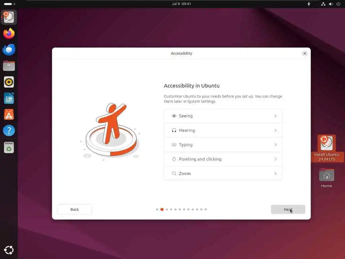Expand the Zoom row chevron
This screenshot has width=345, height=259.
click(x=275, y=174)
